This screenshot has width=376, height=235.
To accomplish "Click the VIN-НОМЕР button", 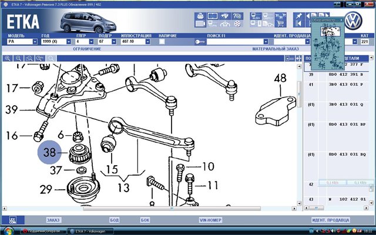I will coord(210,220).
